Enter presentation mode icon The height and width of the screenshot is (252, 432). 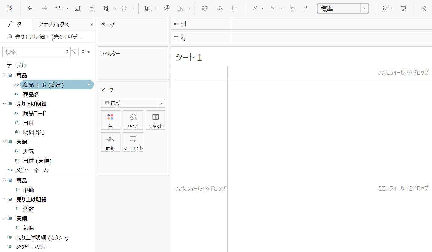404,9
